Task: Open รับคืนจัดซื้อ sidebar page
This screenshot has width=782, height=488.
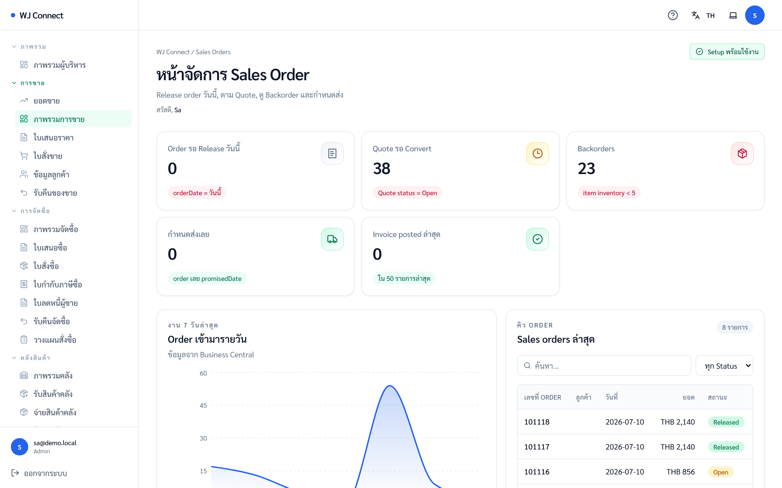Action: (73, 321)
